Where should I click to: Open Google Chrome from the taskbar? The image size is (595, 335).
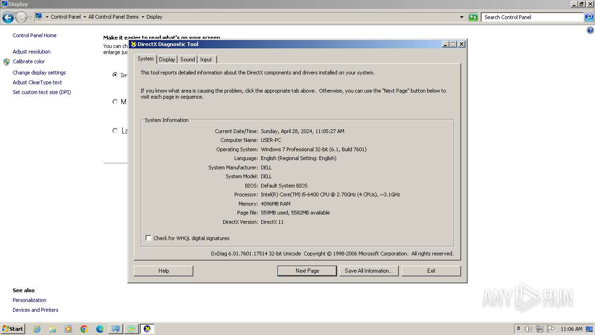[x=84, y=329]
